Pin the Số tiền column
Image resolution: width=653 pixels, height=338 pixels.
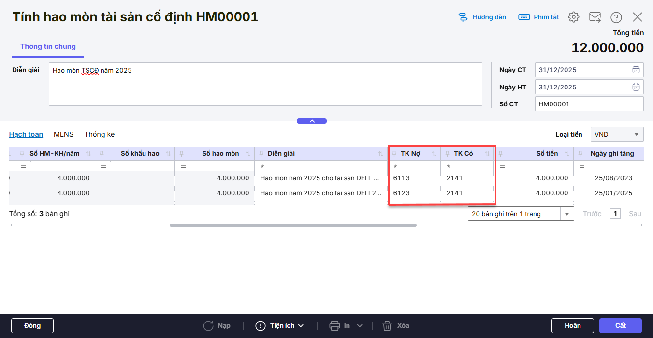[x=501, y=154]
